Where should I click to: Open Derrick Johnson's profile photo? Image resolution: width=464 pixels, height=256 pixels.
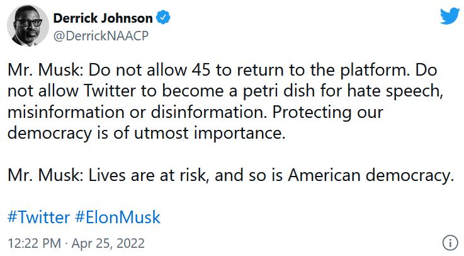(28, 28)
